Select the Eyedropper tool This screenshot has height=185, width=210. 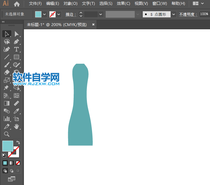click(16, 111)
